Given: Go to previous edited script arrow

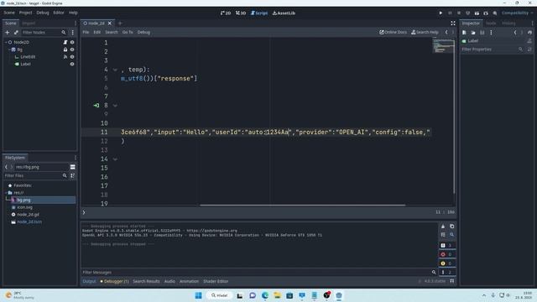Looking at the screenshot, I should [446, 32].
